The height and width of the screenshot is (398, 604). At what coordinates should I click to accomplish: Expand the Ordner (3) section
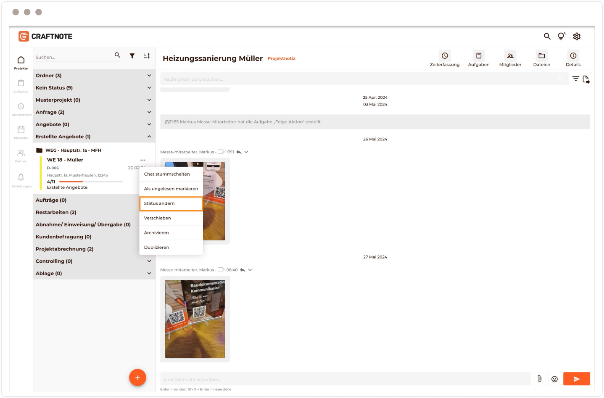click(149, 76)
